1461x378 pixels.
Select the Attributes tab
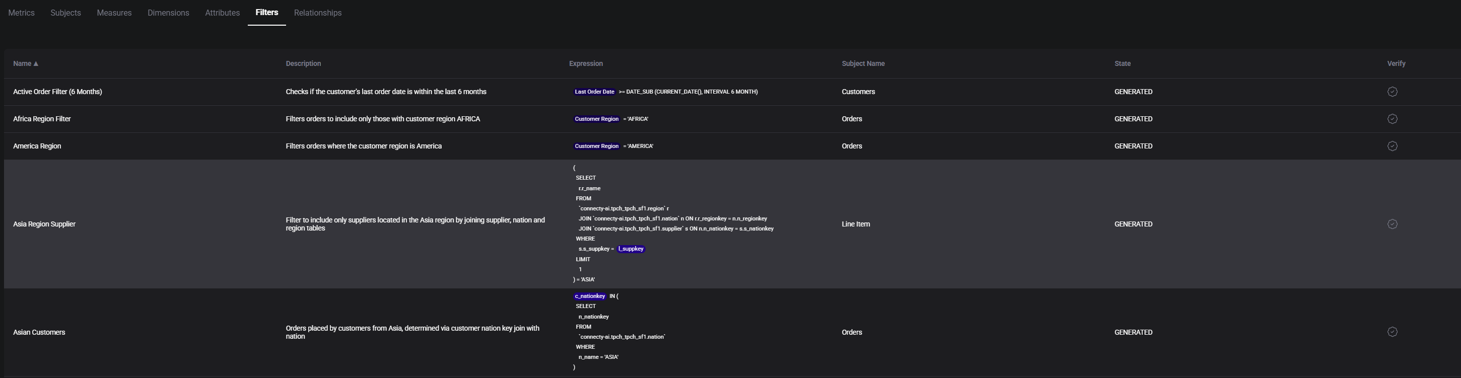[x=222, y=13]
